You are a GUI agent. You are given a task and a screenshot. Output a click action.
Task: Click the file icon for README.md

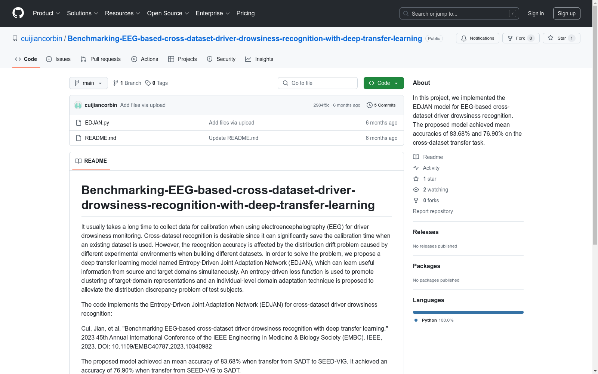pyautogui.click(x=78, y=138)
